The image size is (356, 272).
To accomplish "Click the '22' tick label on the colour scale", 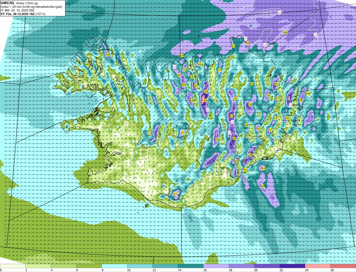I will coord(281,270).
